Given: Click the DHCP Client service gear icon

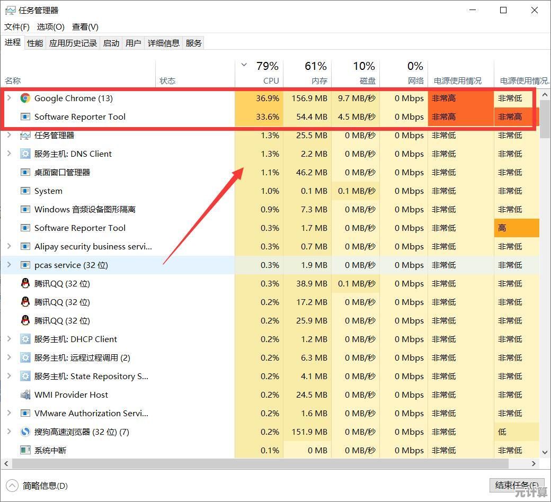Looking at the screenshot, I should 25,339.
